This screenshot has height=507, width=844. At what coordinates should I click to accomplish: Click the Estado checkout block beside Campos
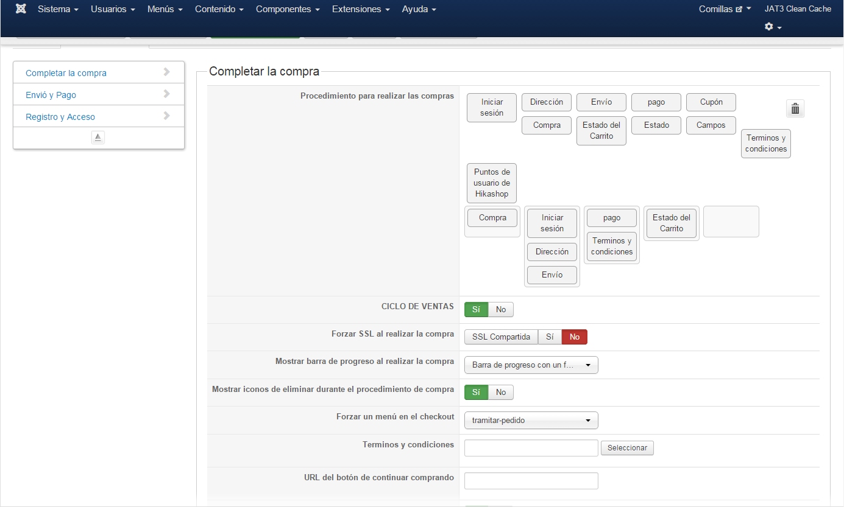tap(656, 125)
